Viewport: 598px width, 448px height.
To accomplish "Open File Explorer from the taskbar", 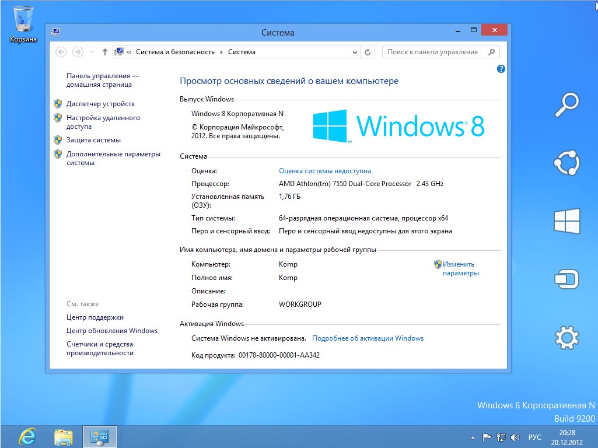I will click(x=64, y=437).
